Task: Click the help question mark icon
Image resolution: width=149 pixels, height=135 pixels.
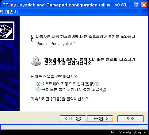Action: pyautogui.click(x=137, y=5)
